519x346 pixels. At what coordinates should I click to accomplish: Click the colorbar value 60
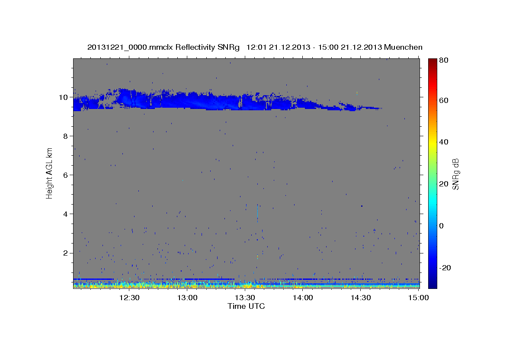tap(443, 100)
